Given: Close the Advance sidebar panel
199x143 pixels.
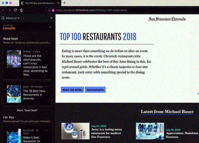Looking at the screenshot, I should (x=52, y=18).
